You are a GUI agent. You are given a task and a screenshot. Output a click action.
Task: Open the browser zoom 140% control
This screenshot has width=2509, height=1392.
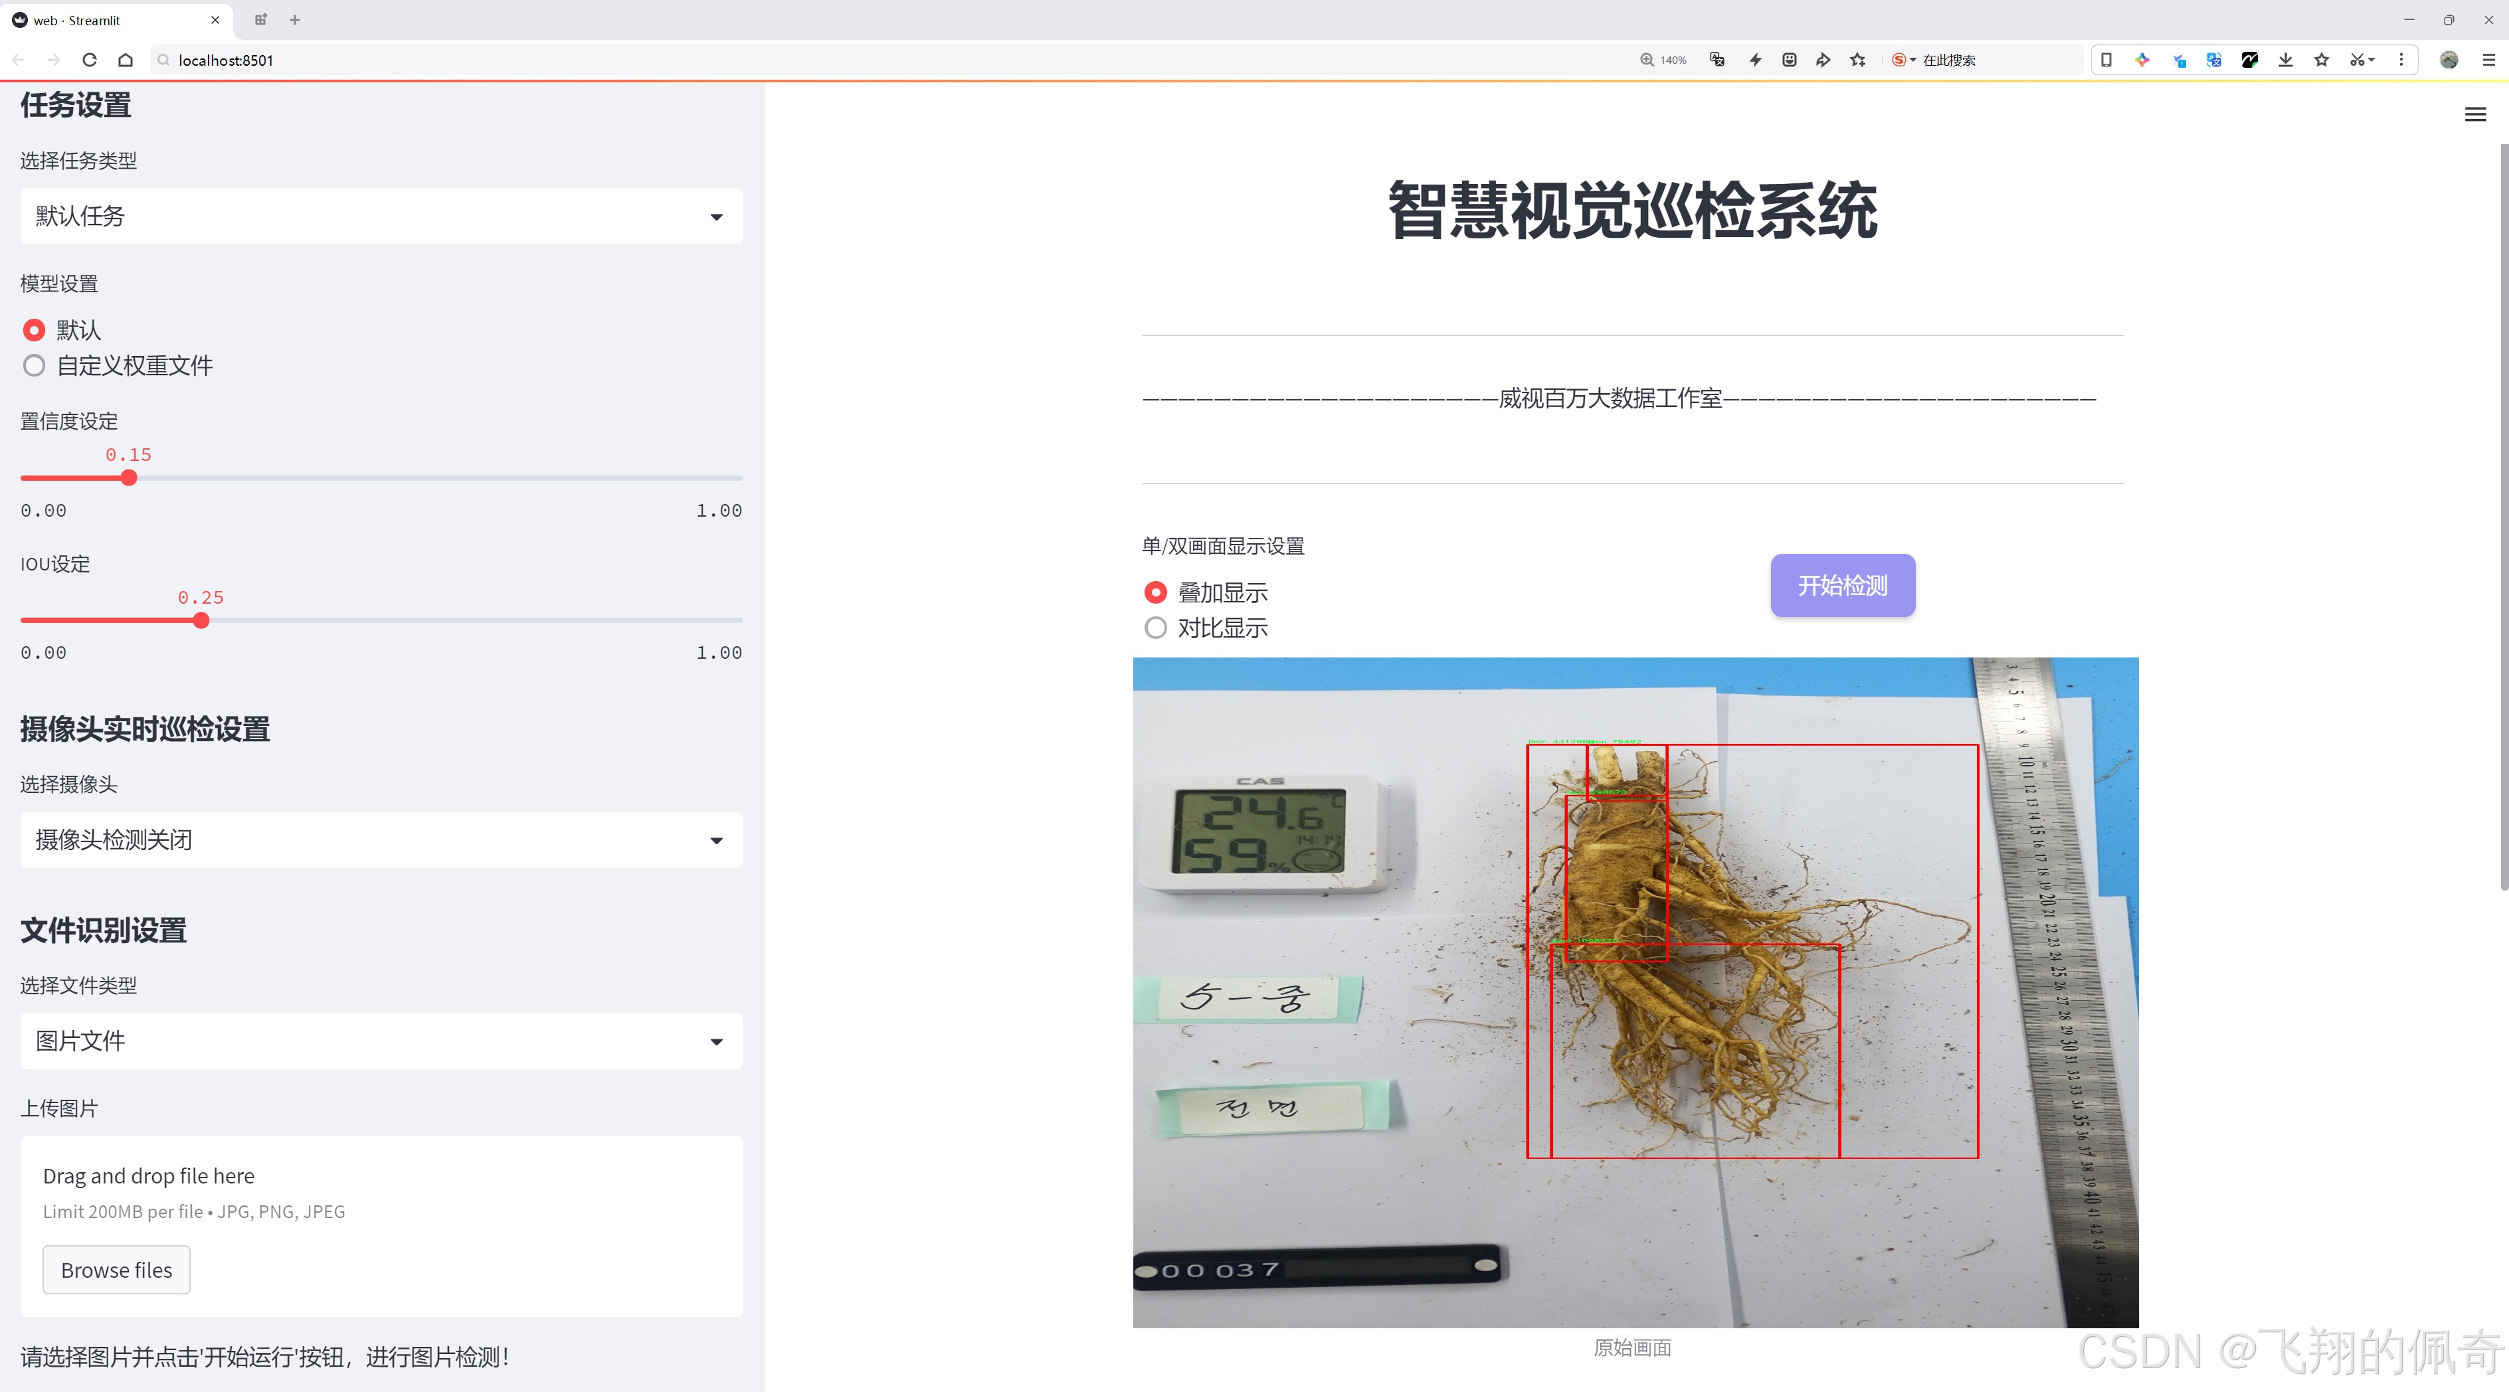(1663, 59)
